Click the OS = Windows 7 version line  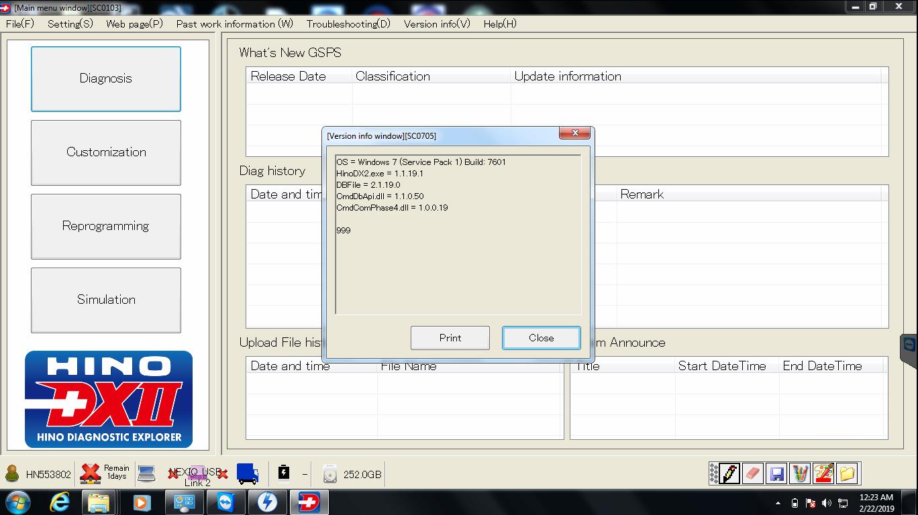click(421, 162)
